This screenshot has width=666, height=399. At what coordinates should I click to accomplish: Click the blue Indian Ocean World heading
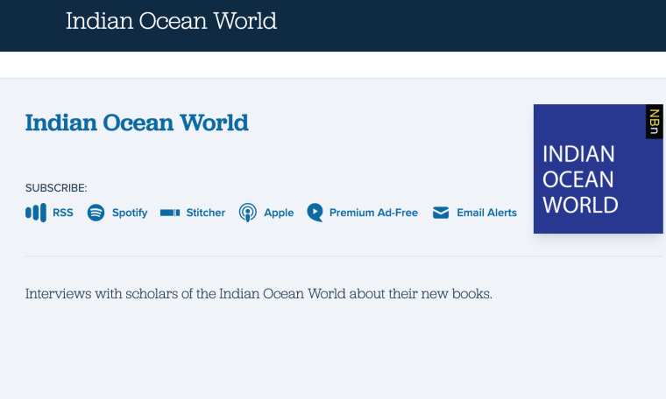tap(137, 122)
